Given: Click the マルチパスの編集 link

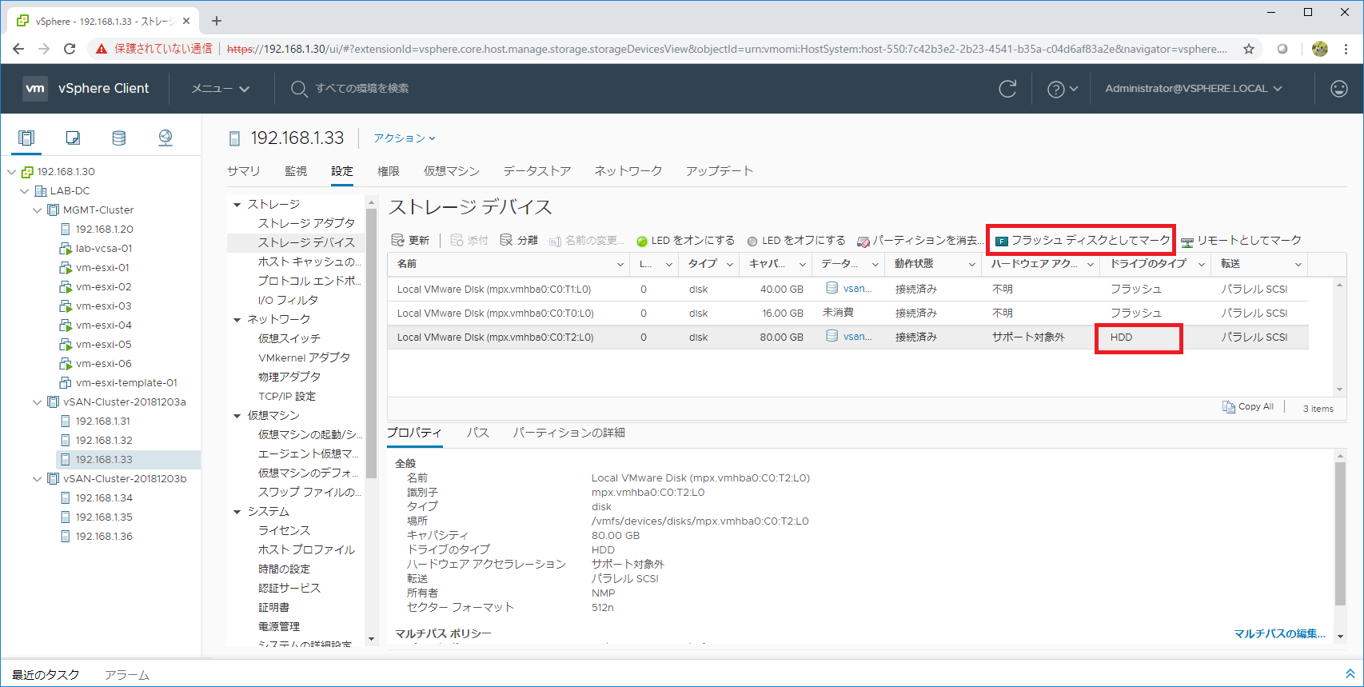Looking at the screenshot, I should [x=1279, y=633].
